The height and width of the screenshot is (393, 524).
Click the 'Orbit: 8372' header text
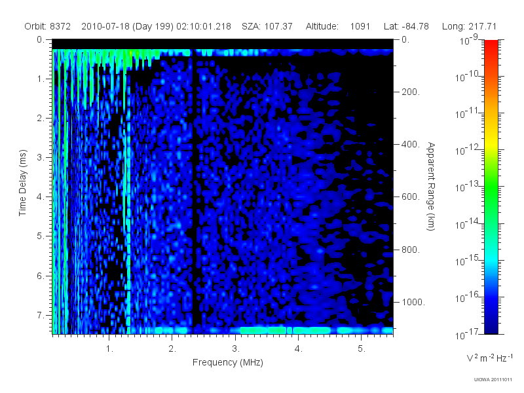[47, 26]
